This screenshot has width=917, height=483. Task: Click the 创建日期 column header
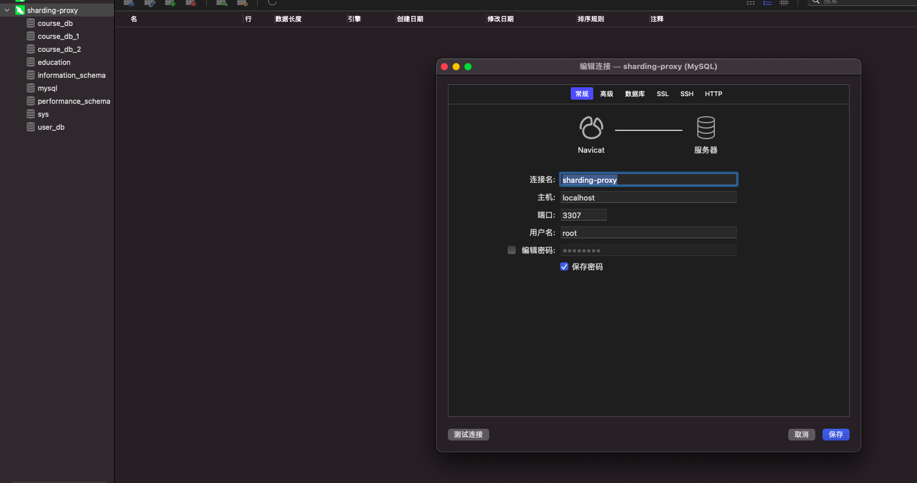[410, 19]
